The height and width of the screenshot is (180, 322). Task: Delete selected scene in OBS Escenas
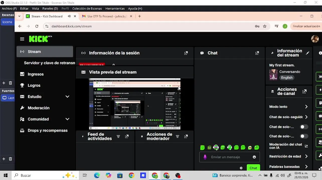click(10, 83)
